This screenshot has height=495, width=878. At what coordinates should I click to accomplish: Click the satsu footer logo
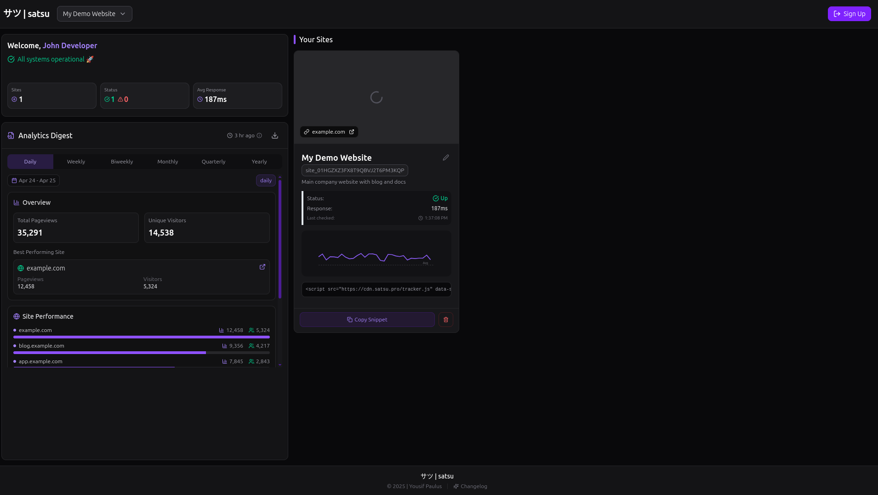coord(437,476)
